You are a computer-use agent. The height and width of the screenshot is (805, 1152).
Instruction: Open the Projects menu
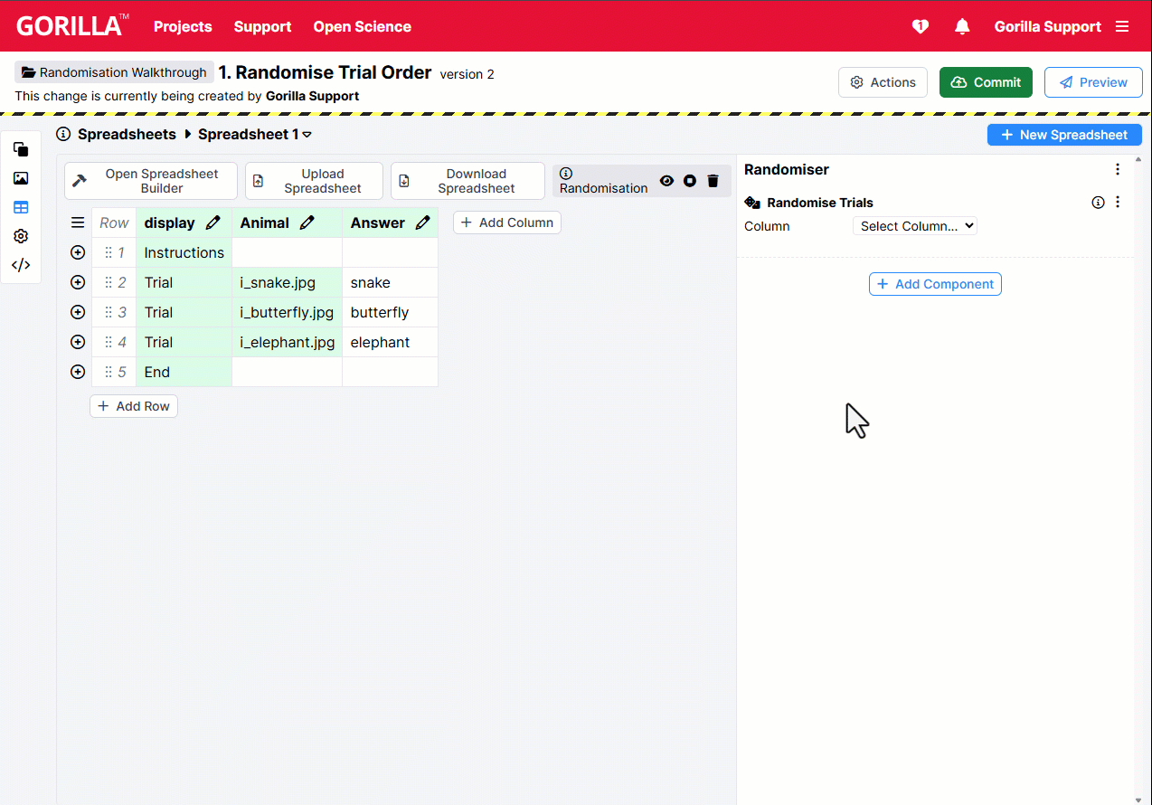(182, 26)
